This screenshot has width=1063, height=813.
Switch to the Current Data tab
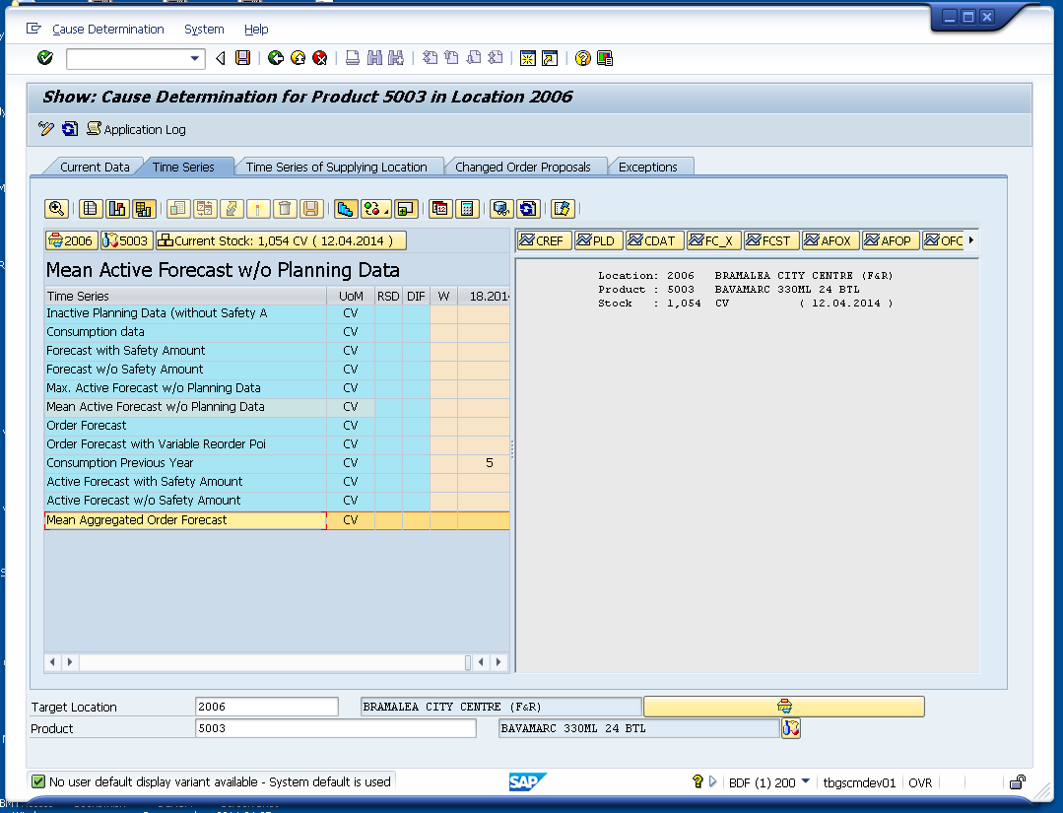95,167
